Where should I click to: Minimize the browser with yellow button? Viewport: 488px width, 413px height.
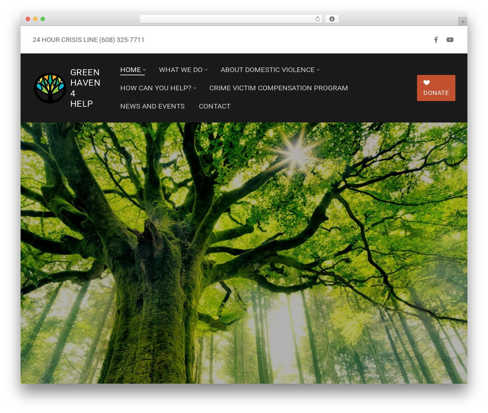coord(35,19)
